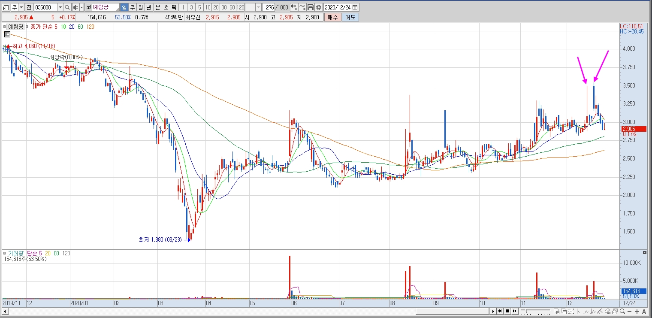Select the 틱 (tick) period toggle

174,7
